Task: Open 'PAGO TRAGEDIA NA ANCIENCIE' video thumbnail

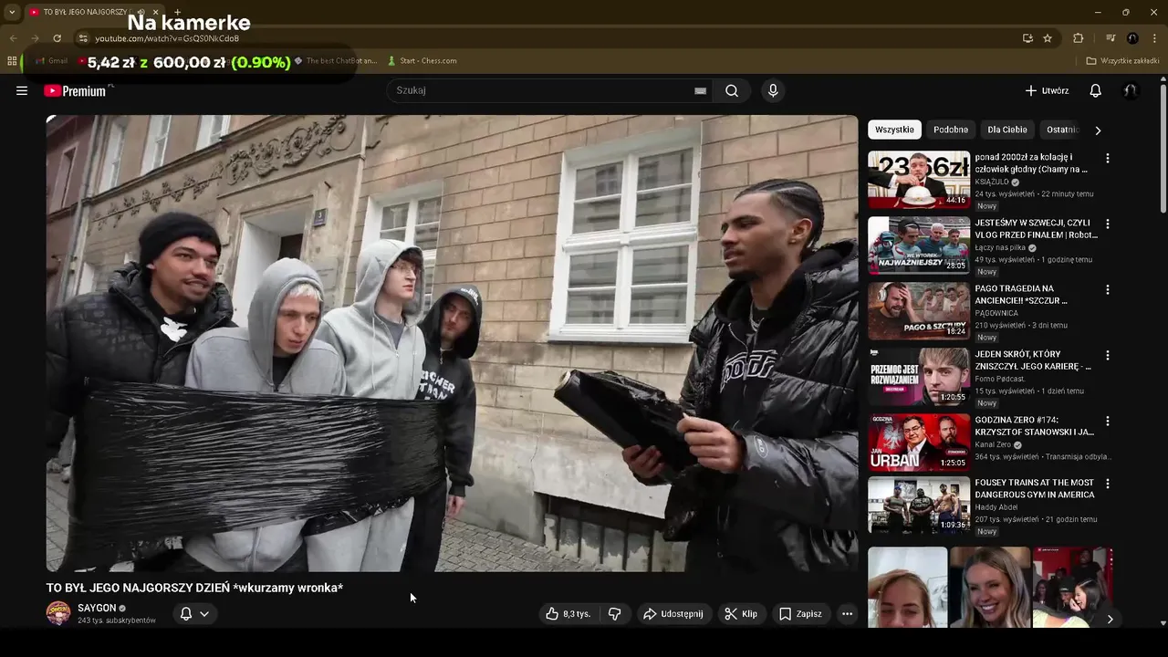Action: coord(919,311)
